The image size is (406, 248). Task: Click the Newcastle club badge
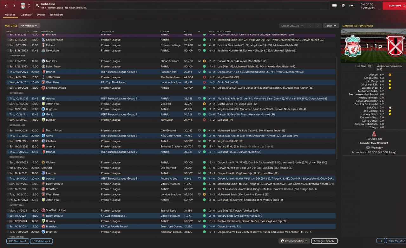[x=43, y=51]
